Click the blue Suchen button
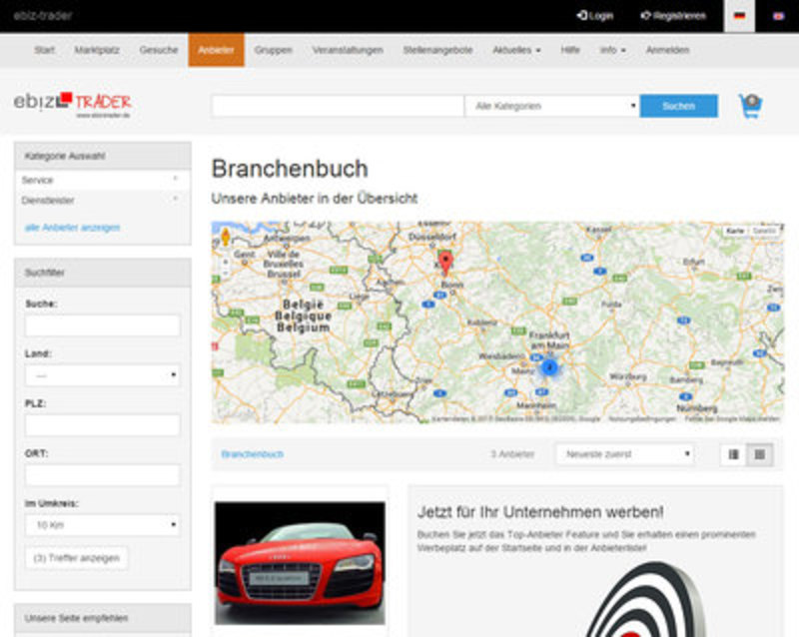The width and height of the screenshot is (799, 637). (x=679, y=106)
